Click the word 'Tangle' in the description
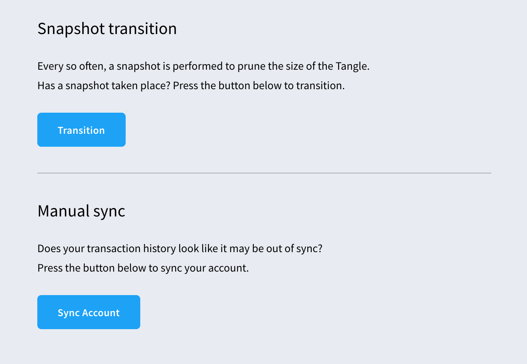The width and height of the screenshot is (527, 364). coord(351,66)
